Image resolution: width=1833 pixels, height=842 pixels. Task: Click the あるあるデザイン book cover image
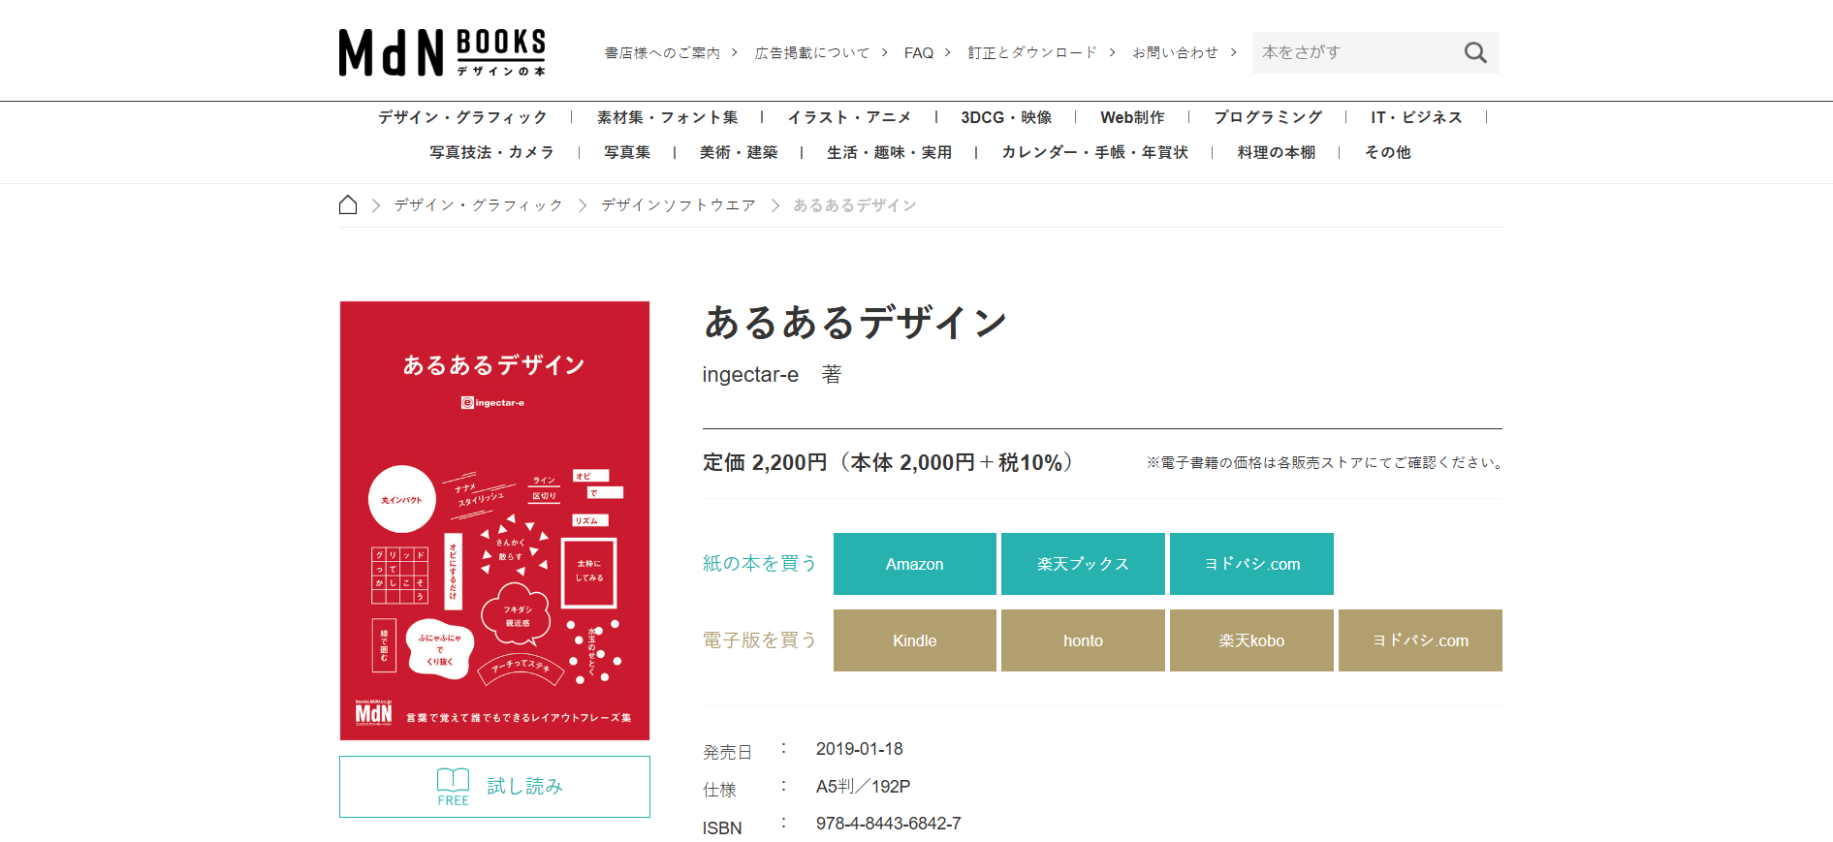[494, 520]
